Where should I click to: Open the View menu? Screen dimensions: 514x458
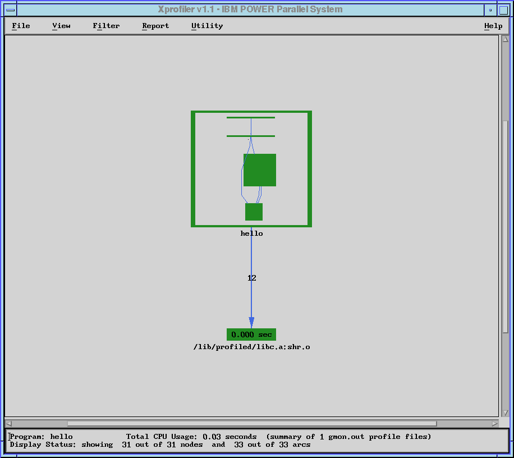(61, 26)
